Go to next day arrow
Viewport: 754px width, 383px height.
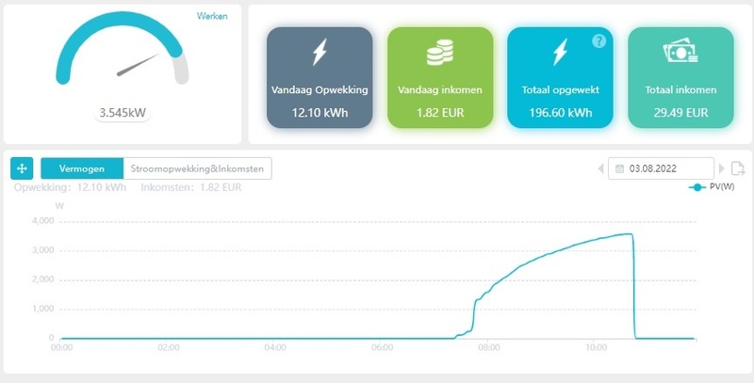click(x=721, y=168)
